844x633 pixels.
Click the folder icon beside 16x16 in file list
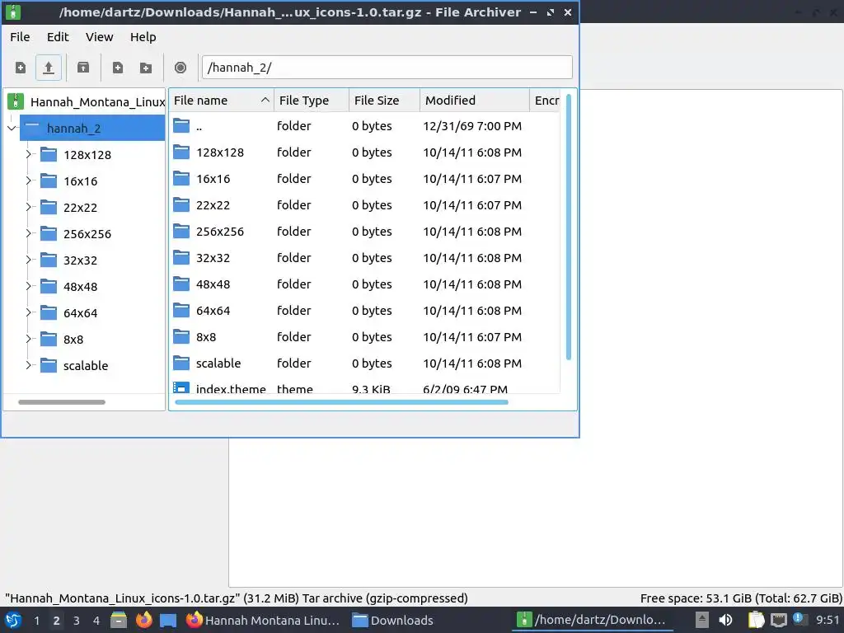181,179
